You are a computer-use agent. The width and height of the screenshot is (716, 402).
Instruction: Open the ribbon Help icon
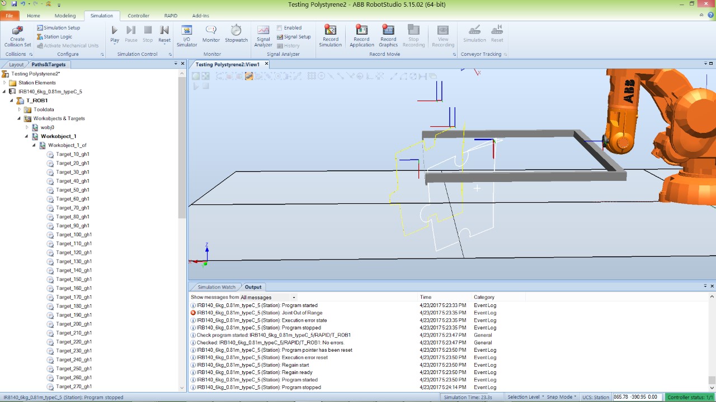pyautogui.click(x=709, y=16)
